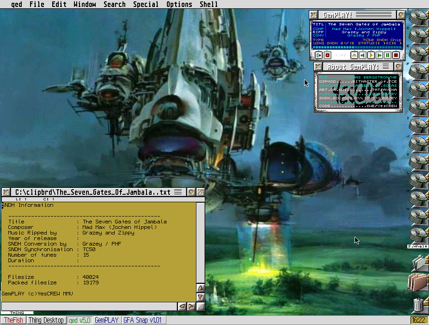The width and height of the screenshot is (429, 325).
Task: Click the vertical scrollbar track in qed window
Action: pyautogui.click(x=201, y=243)
